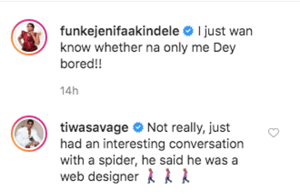Click the verified badge beside tiwasavage
Viewport: 300px width, 196px height.
(x=138, y=128)
